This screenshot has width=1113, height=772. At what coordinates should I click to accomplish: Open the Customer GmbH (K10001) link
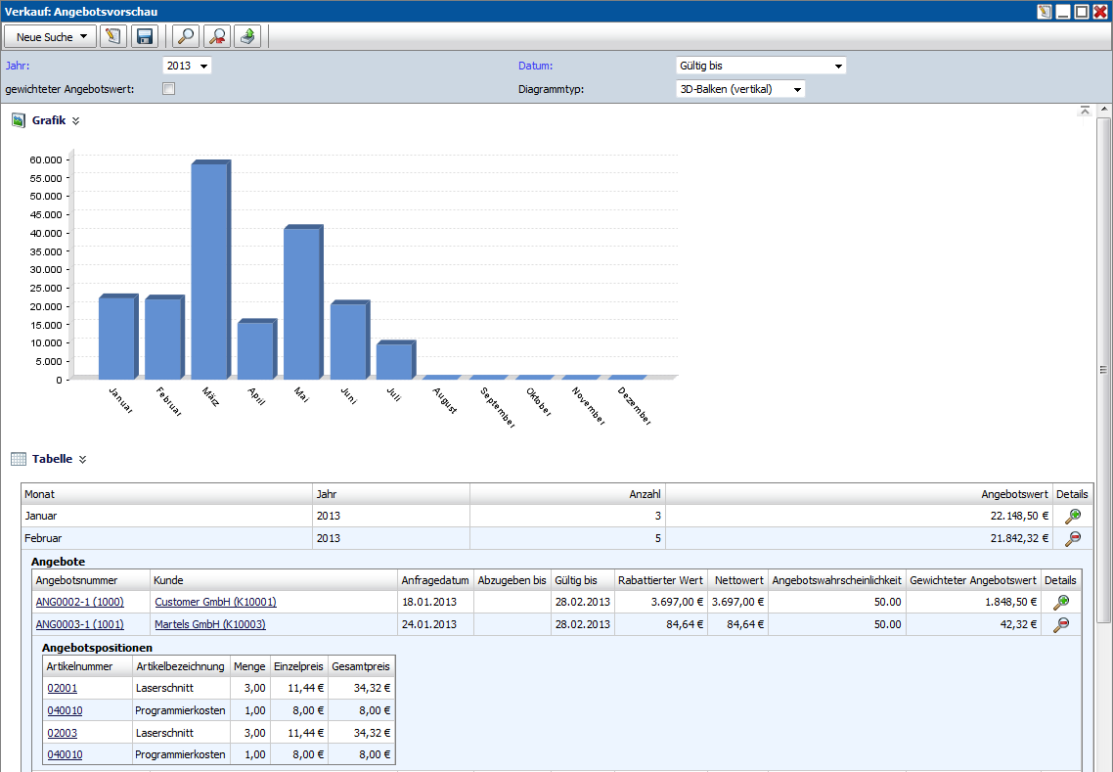pos(215,602)
